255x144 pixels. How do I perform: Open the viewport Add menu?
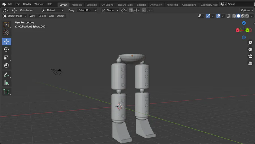coord(51,16)
